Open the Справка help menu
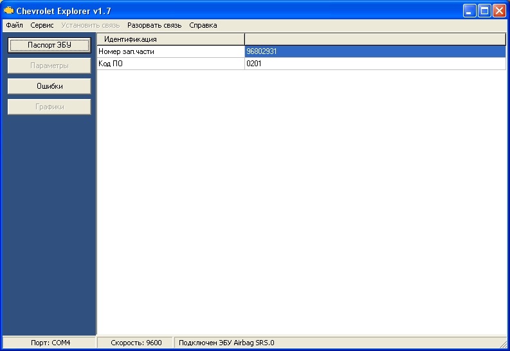The image size is (510, 351). tap(203, 25)
